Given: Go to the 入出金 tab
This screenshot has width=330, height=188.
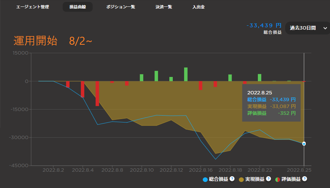Looking at the screenshot, I should pos(199,7).
